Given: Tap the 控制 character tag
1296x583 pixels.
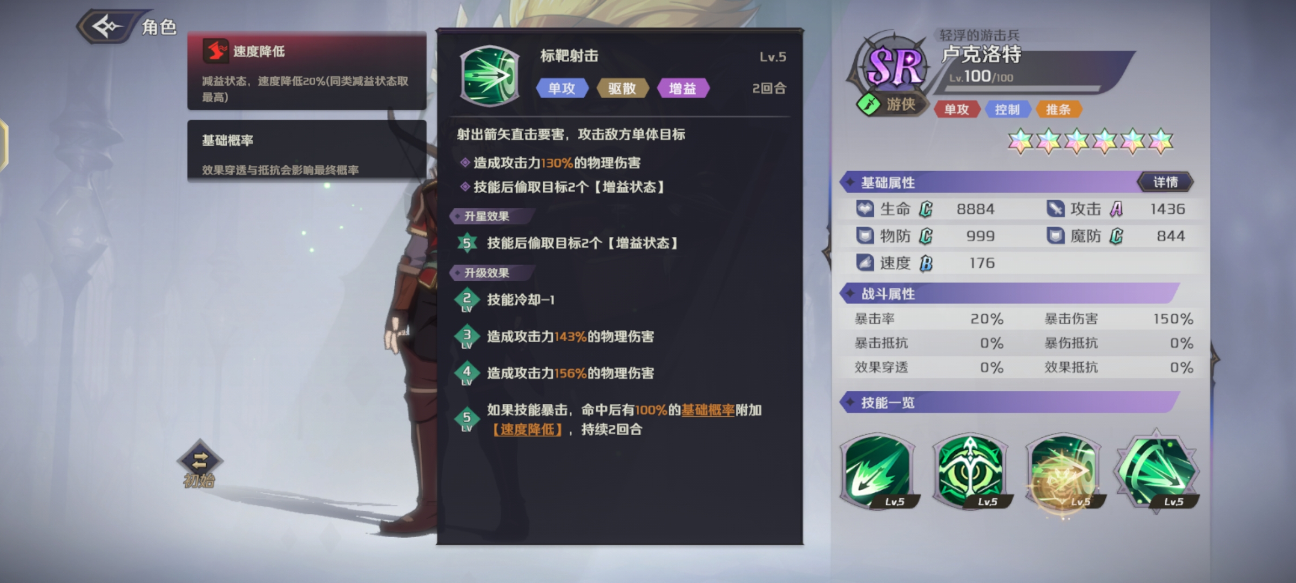Looking at the screenshot, I should (1007, 110).
